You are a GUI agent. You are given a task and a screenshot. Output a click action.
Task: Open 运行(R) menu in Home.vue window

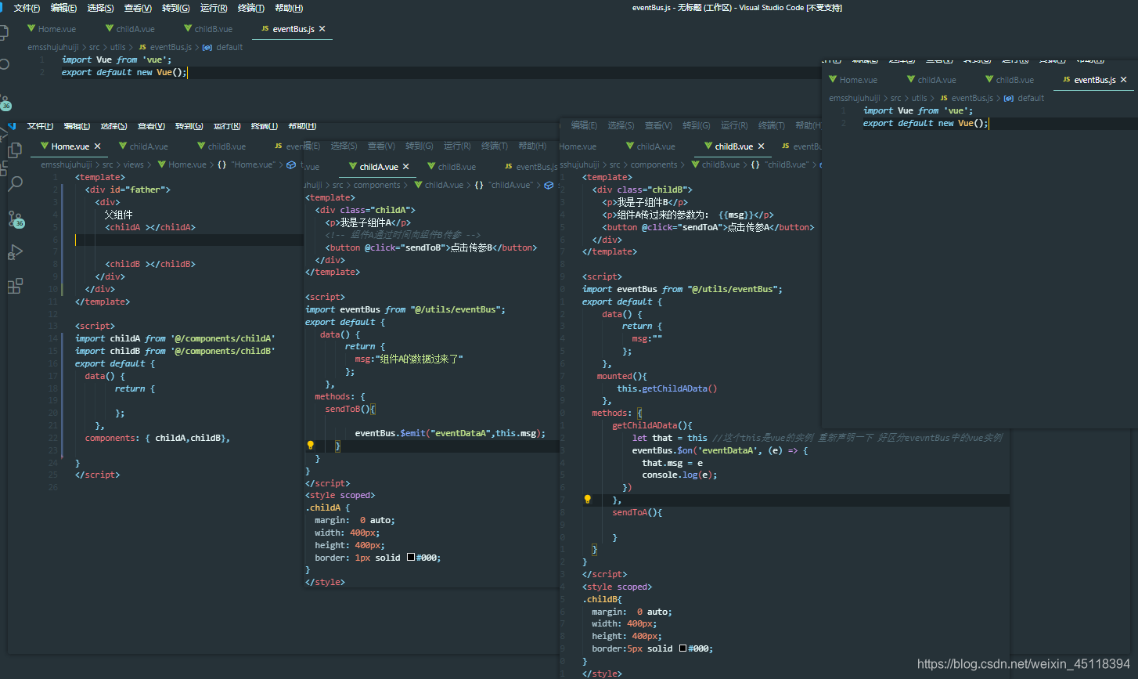[x=227, y=126]
